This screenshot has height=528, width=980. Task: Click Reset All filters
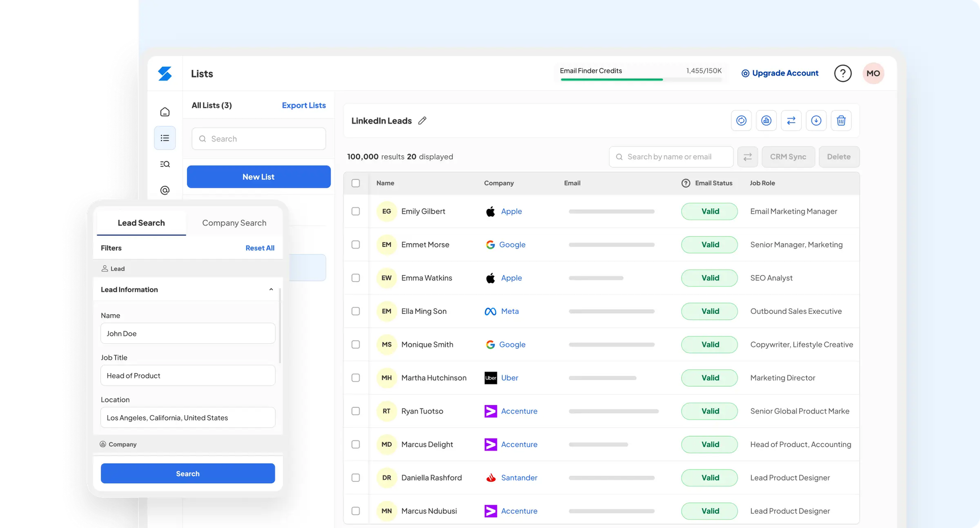[x=260, y=248]
